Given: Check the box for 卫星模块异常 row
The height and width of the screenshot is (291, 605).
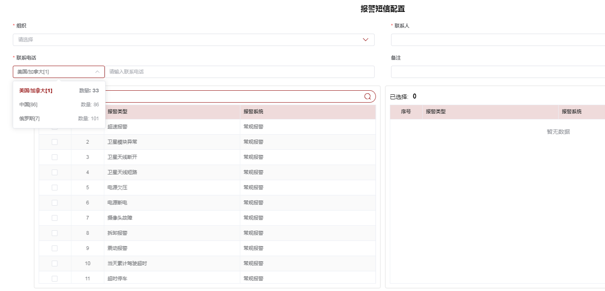Looking at the screenshot, I should (55, 142).
